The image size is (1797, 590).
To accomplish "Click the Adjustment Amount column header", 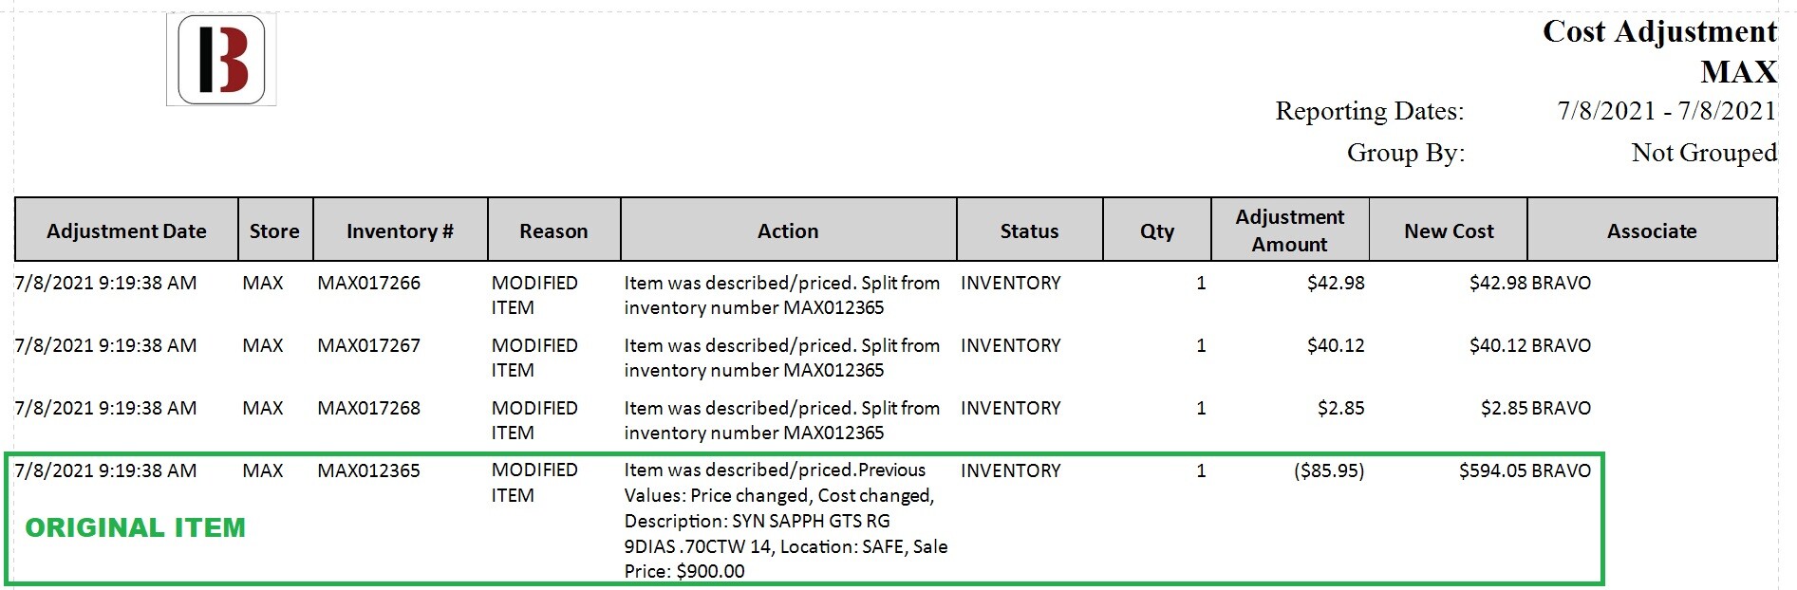I will click(x=1289, y=230).
